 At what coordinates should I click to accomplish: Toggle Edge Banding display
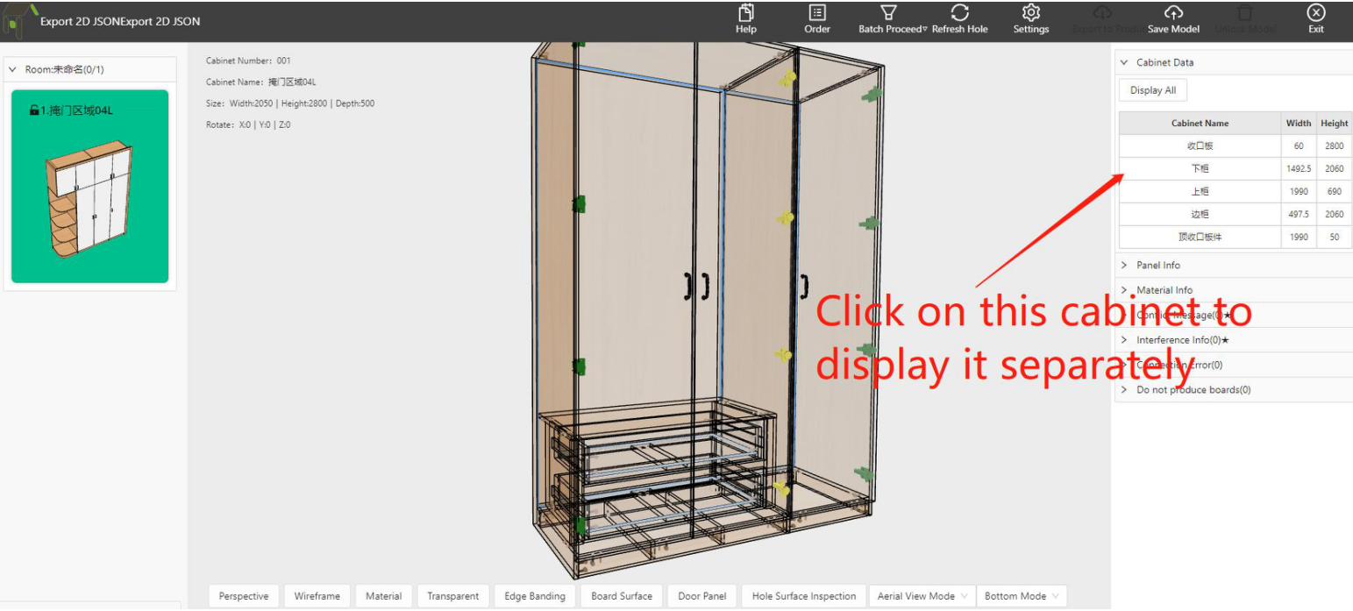tap(535, 596)
